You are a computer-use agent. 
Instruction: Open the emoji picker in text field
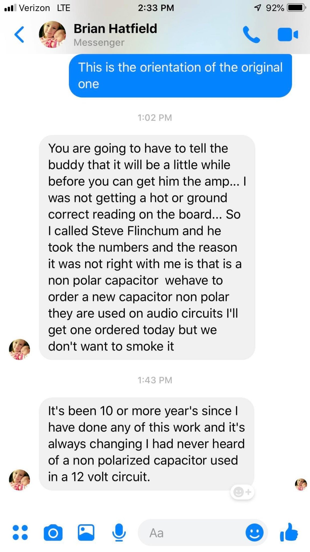click(x=254, y=532)
